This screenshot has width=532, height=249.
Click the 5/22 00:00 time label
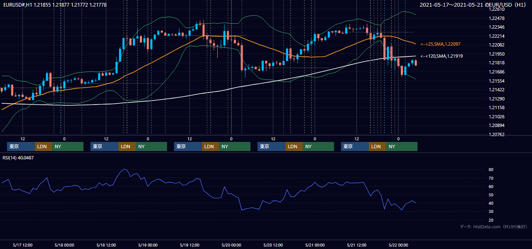click(398, 245)
